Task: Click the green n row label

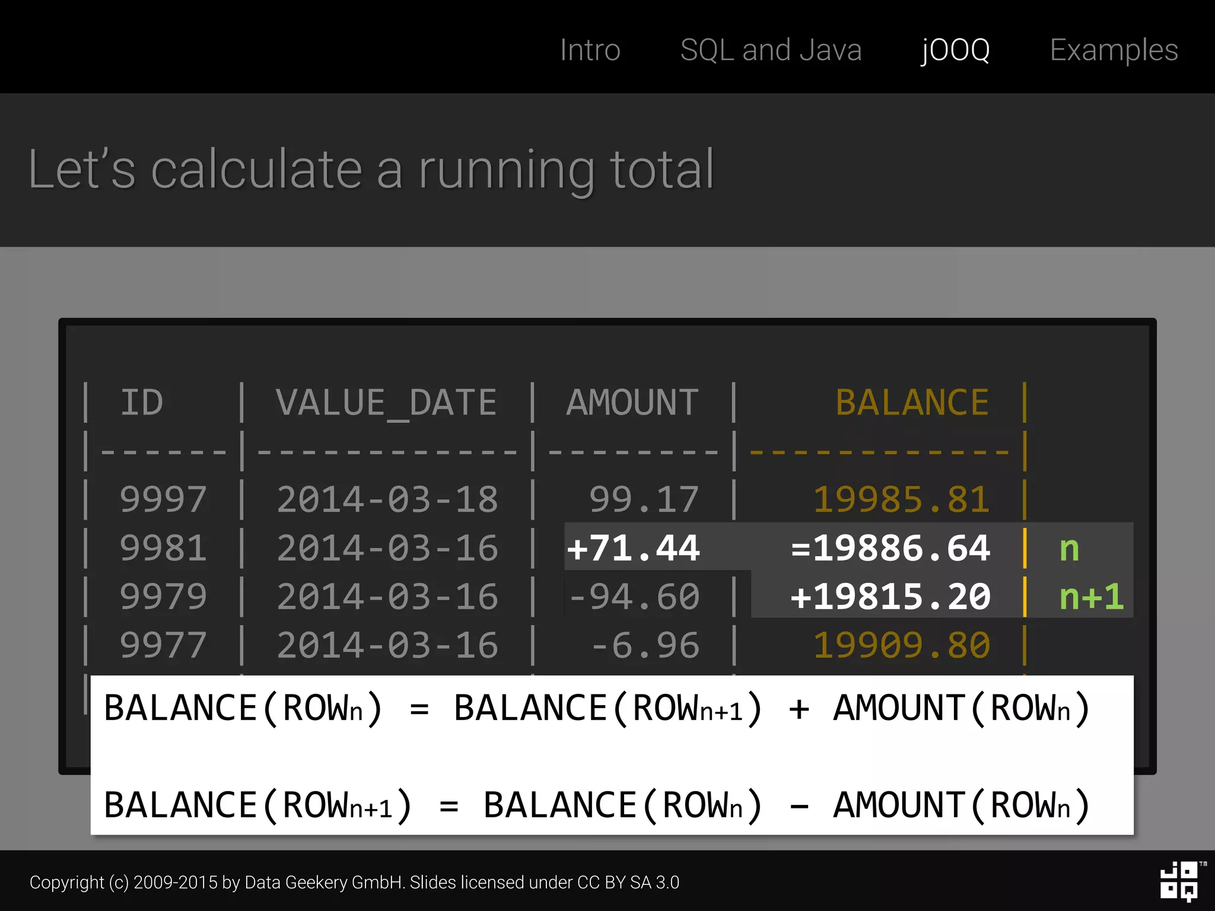Action: click(1069, 548)
